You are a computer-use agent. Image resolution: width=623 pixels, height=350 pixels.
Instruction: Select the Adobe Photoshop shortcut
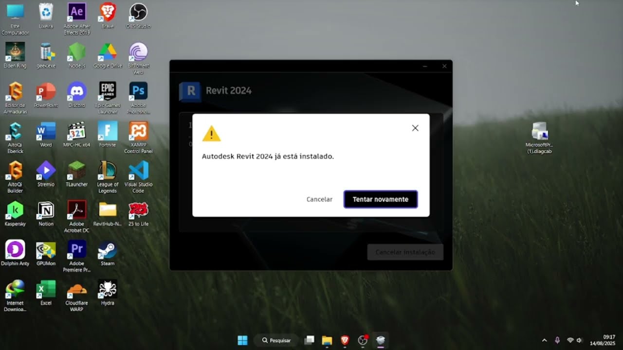click(x=138, y=98)
